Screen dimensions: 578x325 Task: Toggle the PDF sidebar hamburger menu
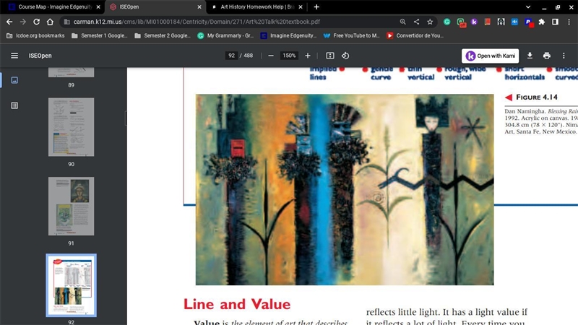[14, 56]
